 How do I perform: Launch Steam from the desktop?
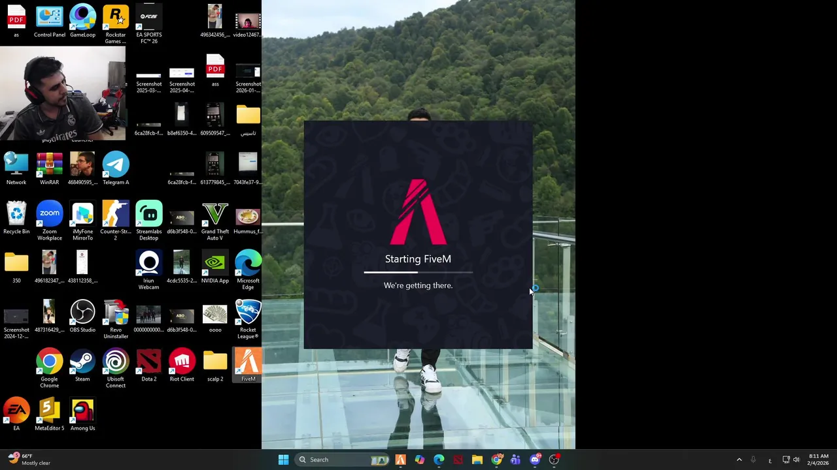click(82, 365)
